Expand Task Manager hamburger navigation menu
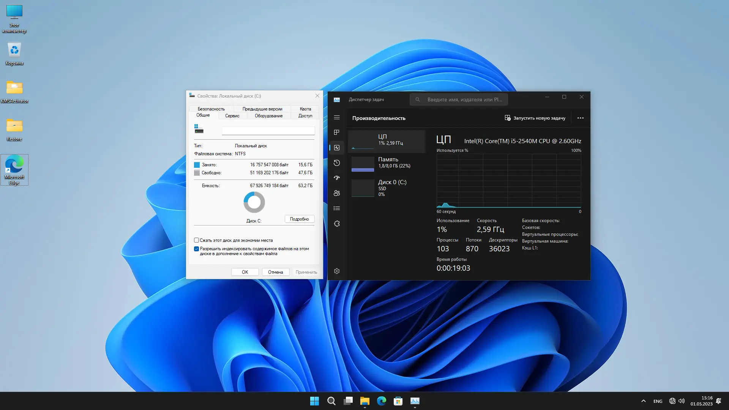This screenshot has width=729, height=410. pyautogui.click(x=336, y=118)
